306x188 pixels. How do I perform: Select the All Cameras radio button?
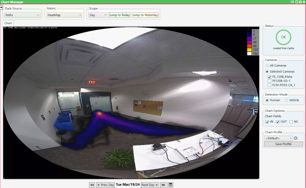coord(267,66)
